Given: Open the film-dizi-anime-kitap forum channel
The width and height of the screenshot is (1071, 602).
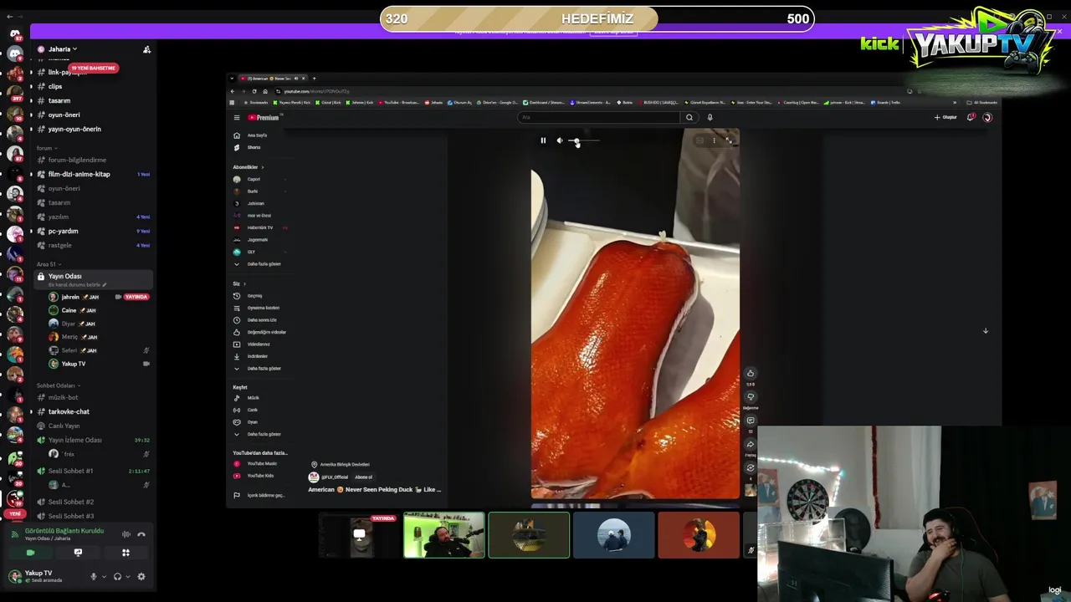Looking at the screenshot, I should coord(79,175).
